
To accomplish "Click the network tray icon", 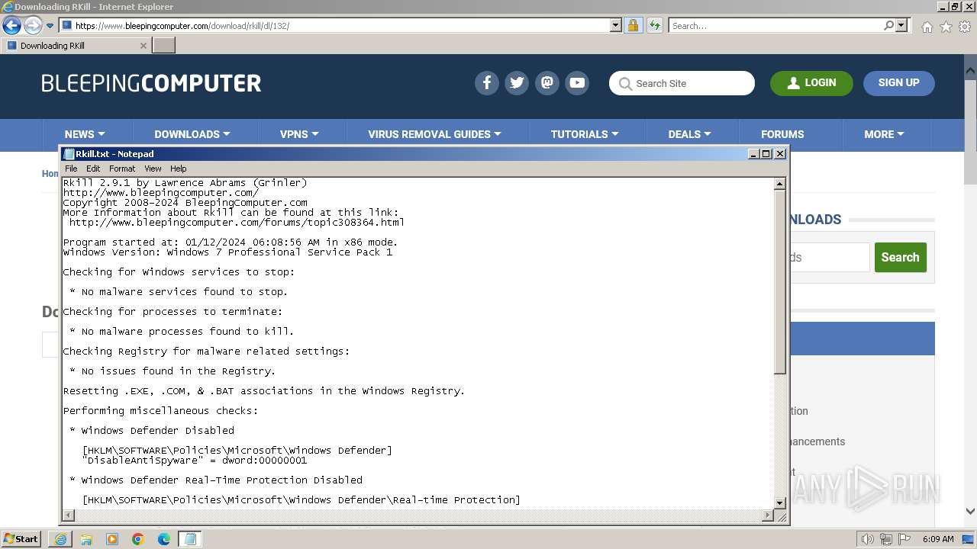I will (x=886, y=539).
